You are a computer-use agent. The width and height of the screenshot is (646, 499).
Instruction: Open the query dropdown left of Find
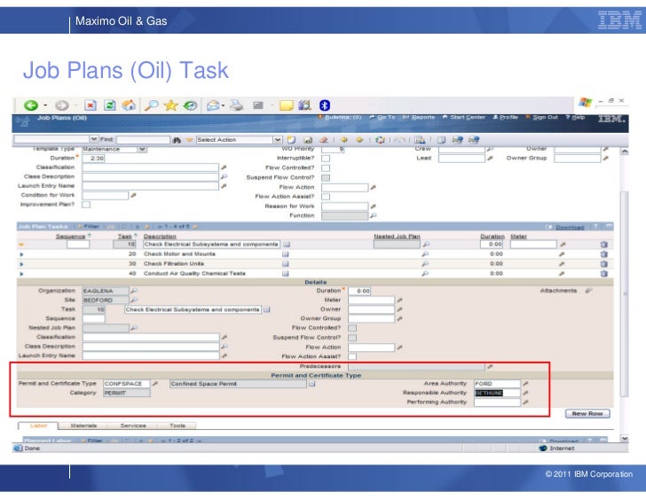(94, 139)
